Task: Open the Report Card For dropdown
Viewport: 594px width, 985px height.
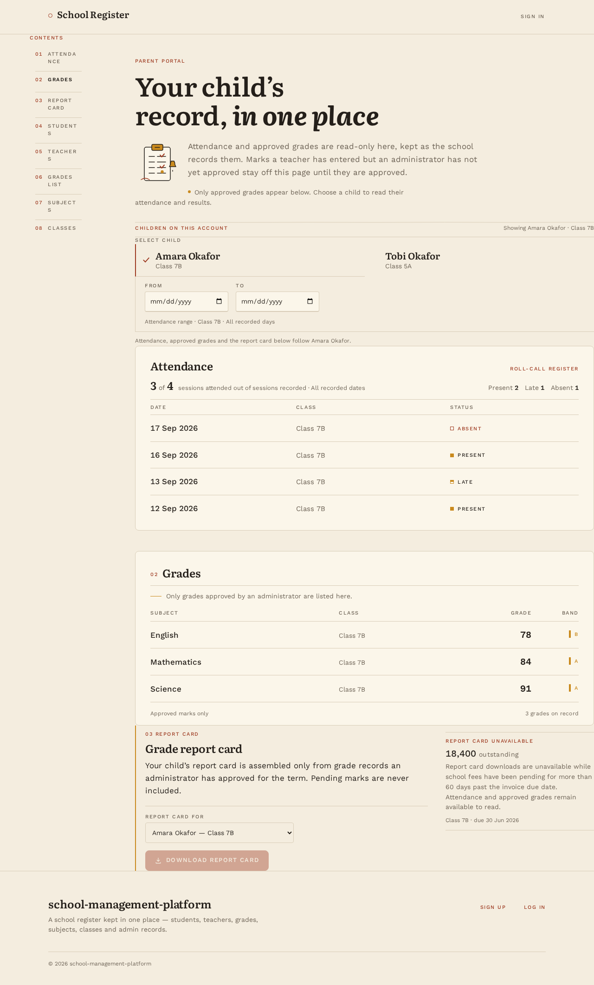Action: click(220, 833)
